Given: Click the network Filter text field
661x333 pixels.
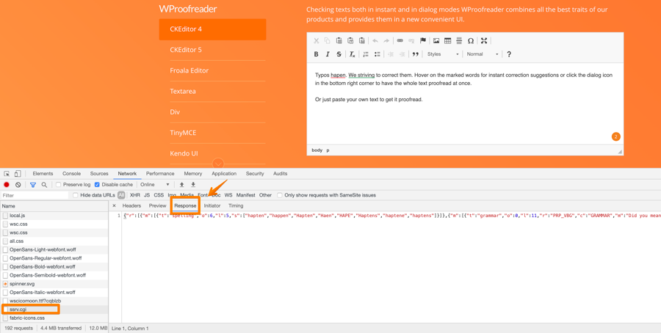Looking at the screenshot, I should pos(33,196).
